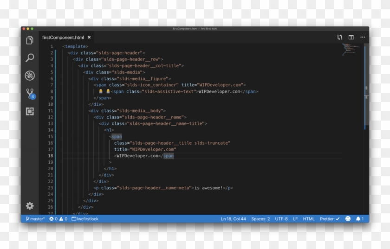The width and height of the screenshot is (390, 249).
Task: Click highlighted span tag on line 15
Action: 117,137
